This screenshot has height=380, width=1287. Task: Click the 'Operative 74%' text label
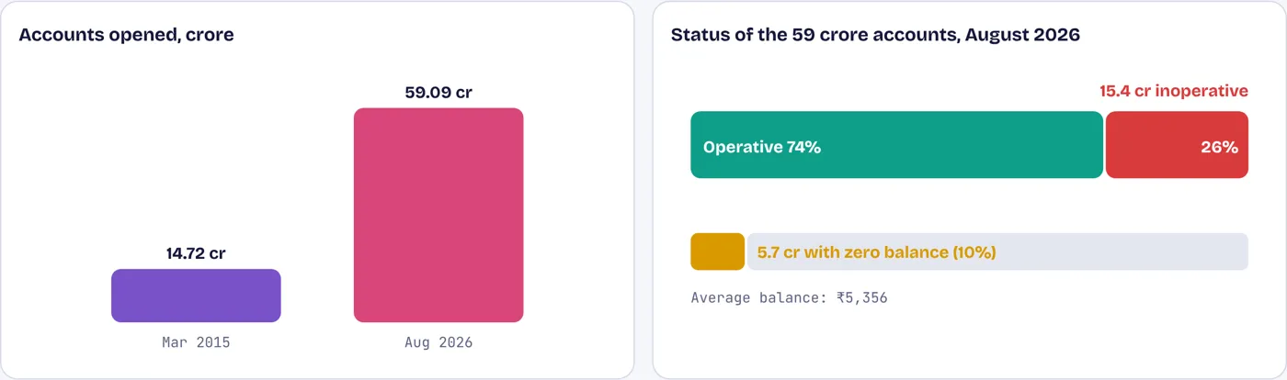(x=762, y=147)
